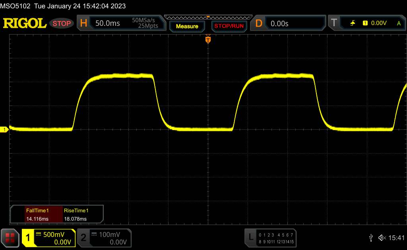Image resolution: width=407 pixels, height=250 pixels.
Task: Click channel 1 0.00V offset value
Action: (62, 242)
